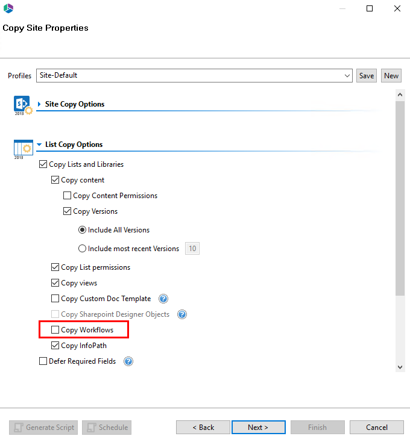Check Copy Content Permissions

68,196
